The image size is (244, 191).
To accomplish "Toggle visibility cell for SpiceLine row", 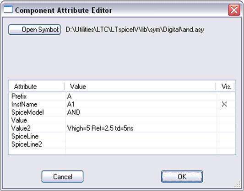I will click(x=226, y=136).
